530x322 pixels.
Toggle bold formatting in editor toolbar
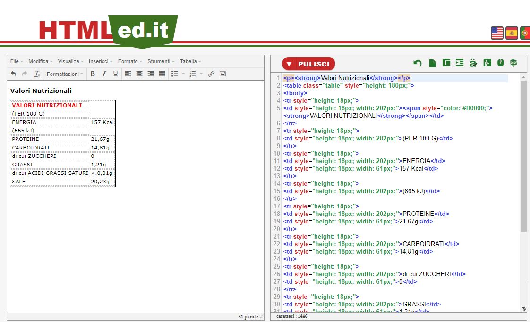click(93, 74)
